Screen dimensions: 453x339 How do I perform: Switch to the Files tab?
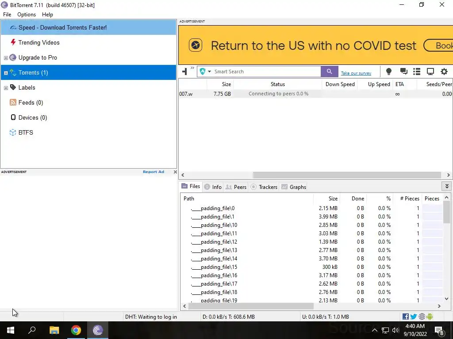click(x=191, y=187)
